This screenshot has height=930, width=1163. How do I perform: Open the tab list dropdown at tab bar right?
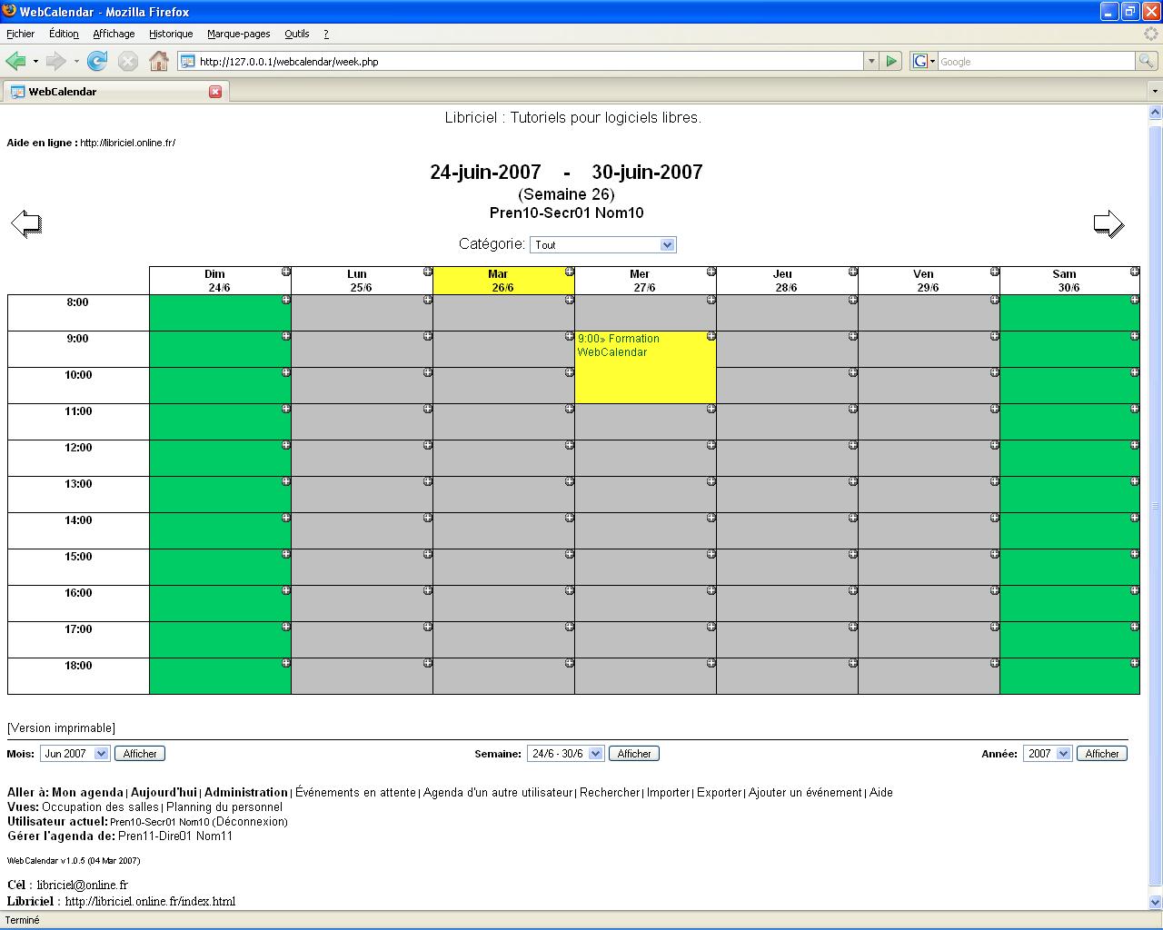click(x=1155, y=92)
